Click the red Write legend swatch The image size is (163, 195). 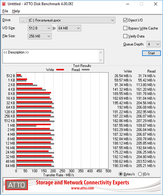pos(60,70)
